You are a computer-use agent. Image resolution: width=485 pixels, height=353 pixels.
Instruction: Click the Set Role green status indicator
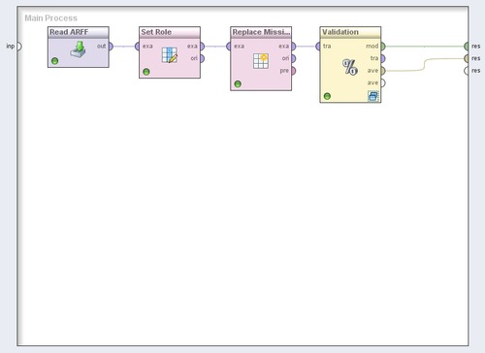pos(146,72)
